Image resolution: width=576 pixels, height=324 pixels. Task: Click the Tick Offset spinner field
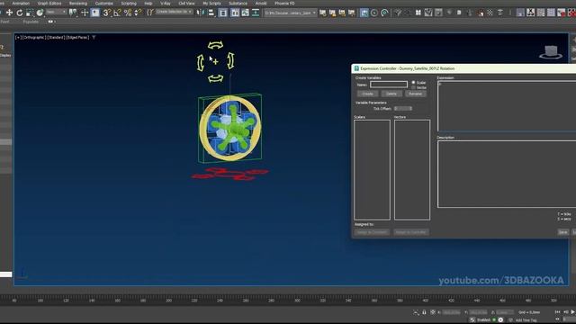pos(403,109)
